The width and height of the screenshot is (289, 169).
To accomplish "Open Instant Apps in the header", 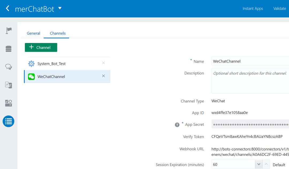I will point(253,9).
